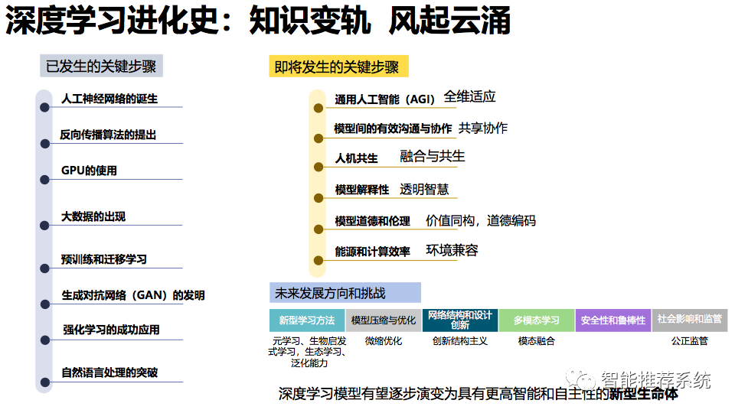Image resolution: width=735 pixels, height=413 pixels.
Task: Select the 已发生的关键步骤 header box
Action: click(101, 66)
